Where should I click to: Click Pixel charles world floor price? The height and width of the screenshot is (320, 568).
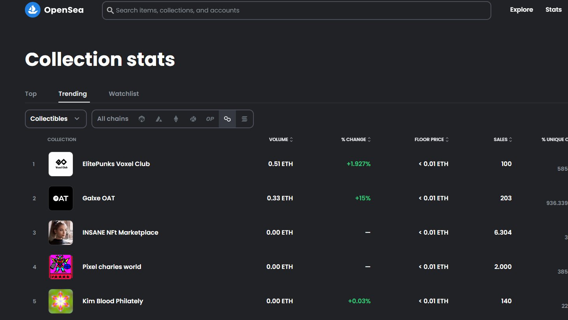pos(433,267)
